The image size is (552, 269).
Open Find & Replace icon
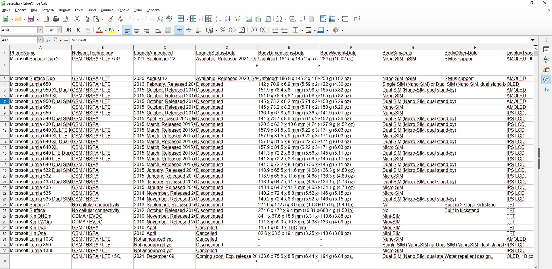160,19
